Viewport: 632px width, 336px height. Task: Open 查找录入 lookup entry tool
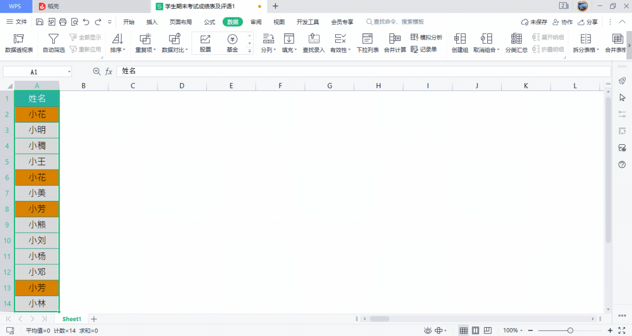coord(314,43)
